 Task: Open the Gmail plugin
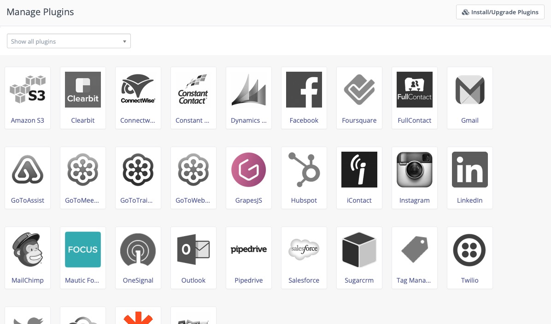470,97
